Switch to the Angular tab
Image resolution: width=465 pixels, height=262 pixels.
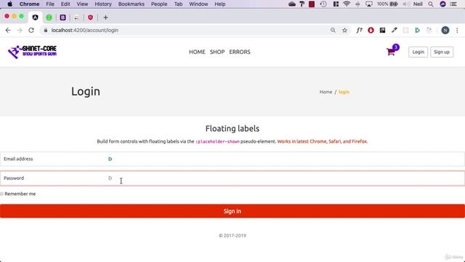point(36,17)
